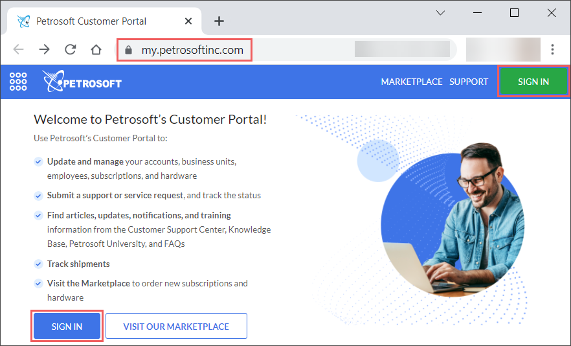This screenshot has height=346, width=571.
Task: Open SUPPORT in the top navigation
Action: 469,82
